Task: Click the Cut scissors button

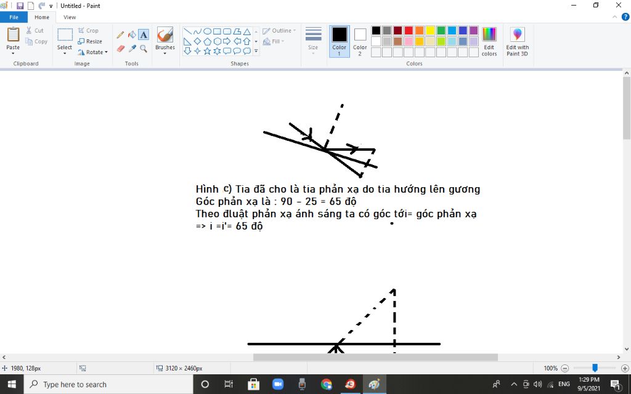Action: coord(35,31)
